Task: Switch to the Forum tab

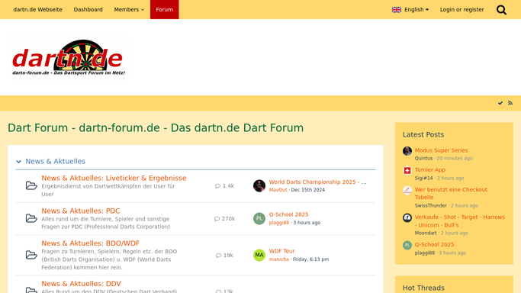Action: click(165, 10)
